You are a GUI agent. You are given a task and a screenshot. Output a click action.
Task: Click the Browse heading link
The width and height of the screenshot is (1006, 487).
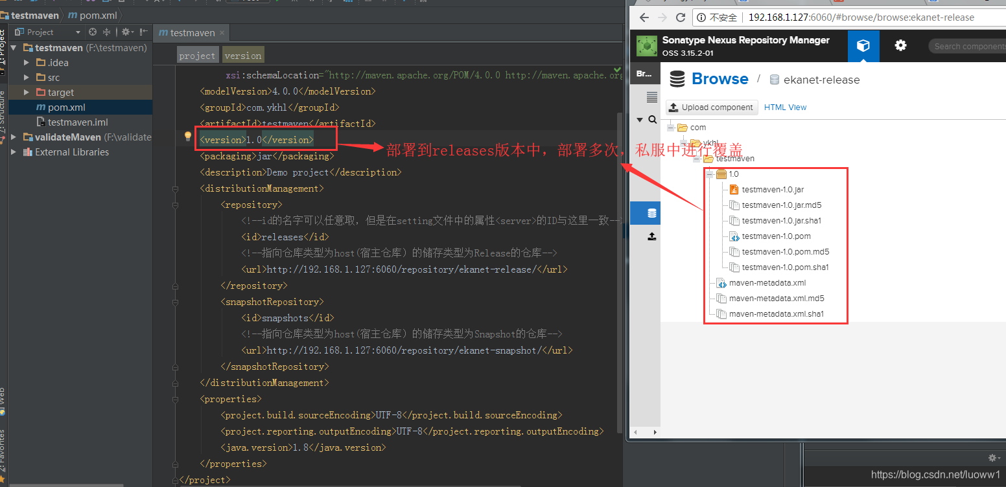point(720,79)
